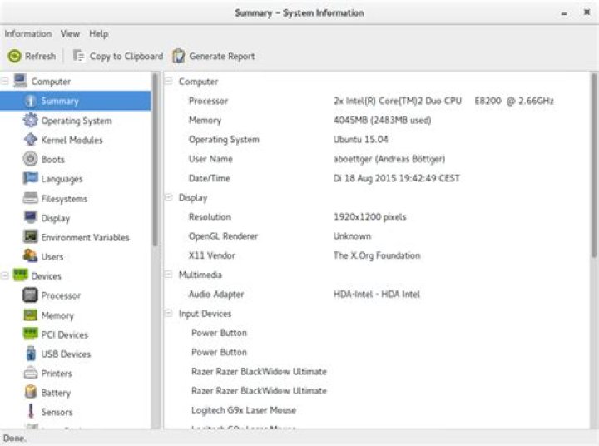
Task: Click the Operating System gear icon
Action: click(30, 121)
